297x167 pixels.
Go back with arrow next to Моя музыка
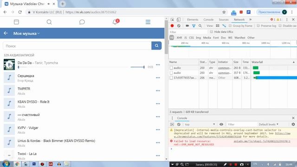[6, 33]
